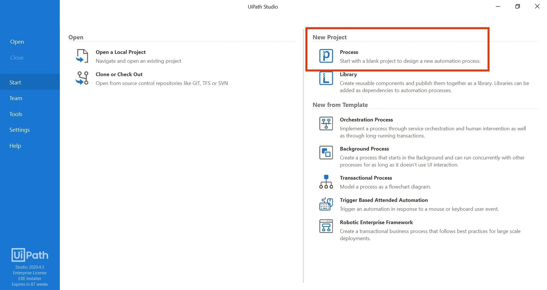Open the Tools section

[16, 114]
